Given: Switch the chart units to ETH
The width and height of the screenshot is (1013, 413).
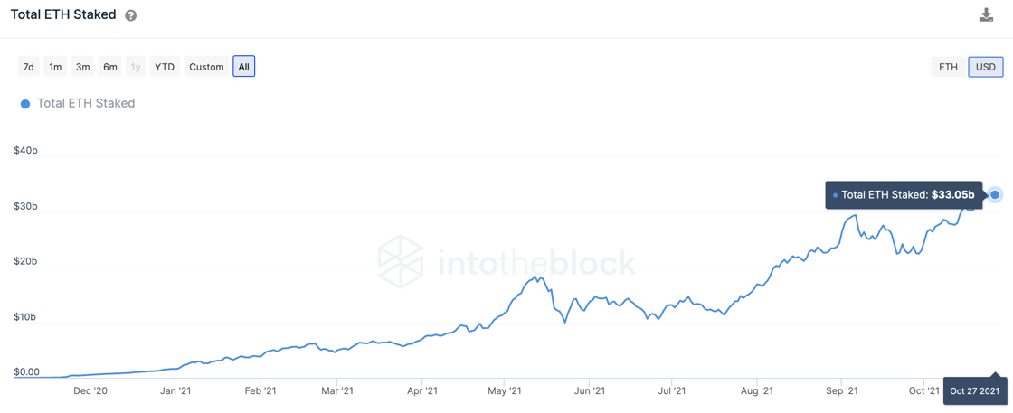Looking at the screenshot, I should coord(948,67).
